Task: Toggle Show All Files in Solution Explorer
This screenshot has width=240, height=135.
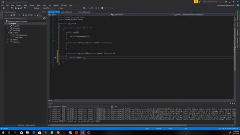Action: (x=31, y=15)
